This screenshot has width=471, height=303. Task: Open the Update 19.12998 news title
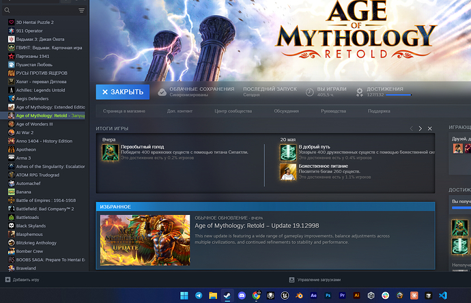(x=257, y=225)
